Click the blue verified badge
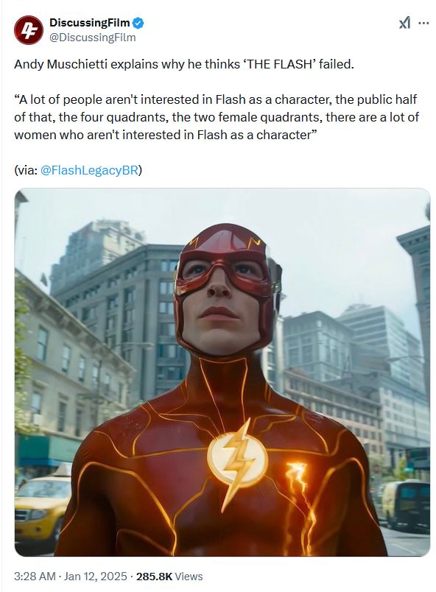Image resolution: width=436 pixels, height=592 pixels. 138,23
